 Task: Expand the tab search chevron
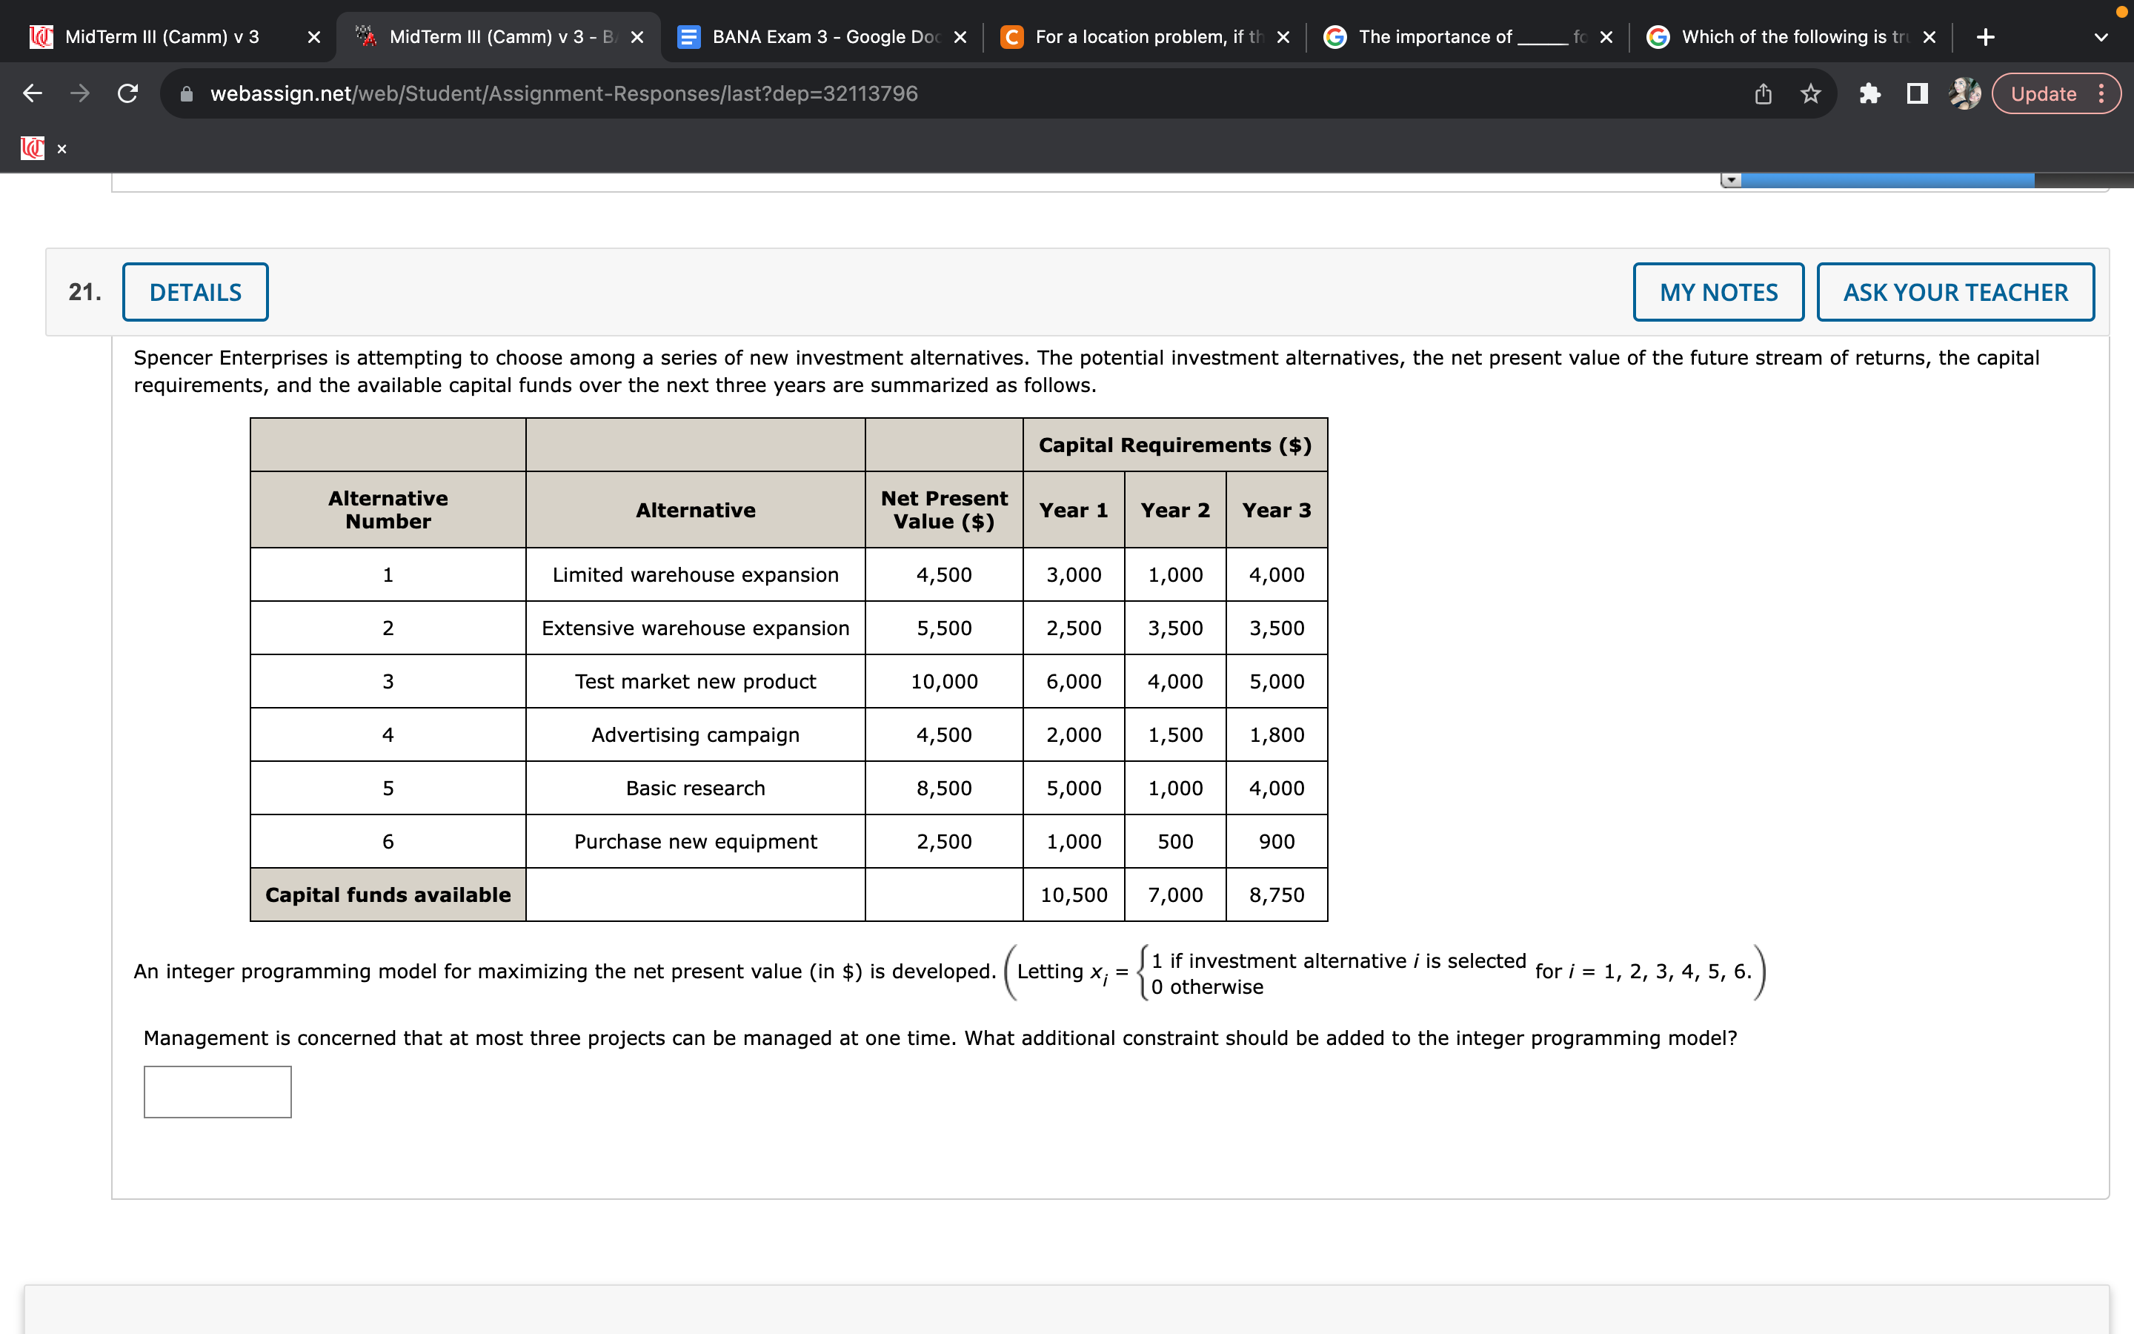coord(2101,37)
